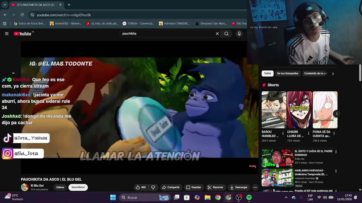Click the Unirse join button
This screenshot has width=362, height=203.
[60, 187]
